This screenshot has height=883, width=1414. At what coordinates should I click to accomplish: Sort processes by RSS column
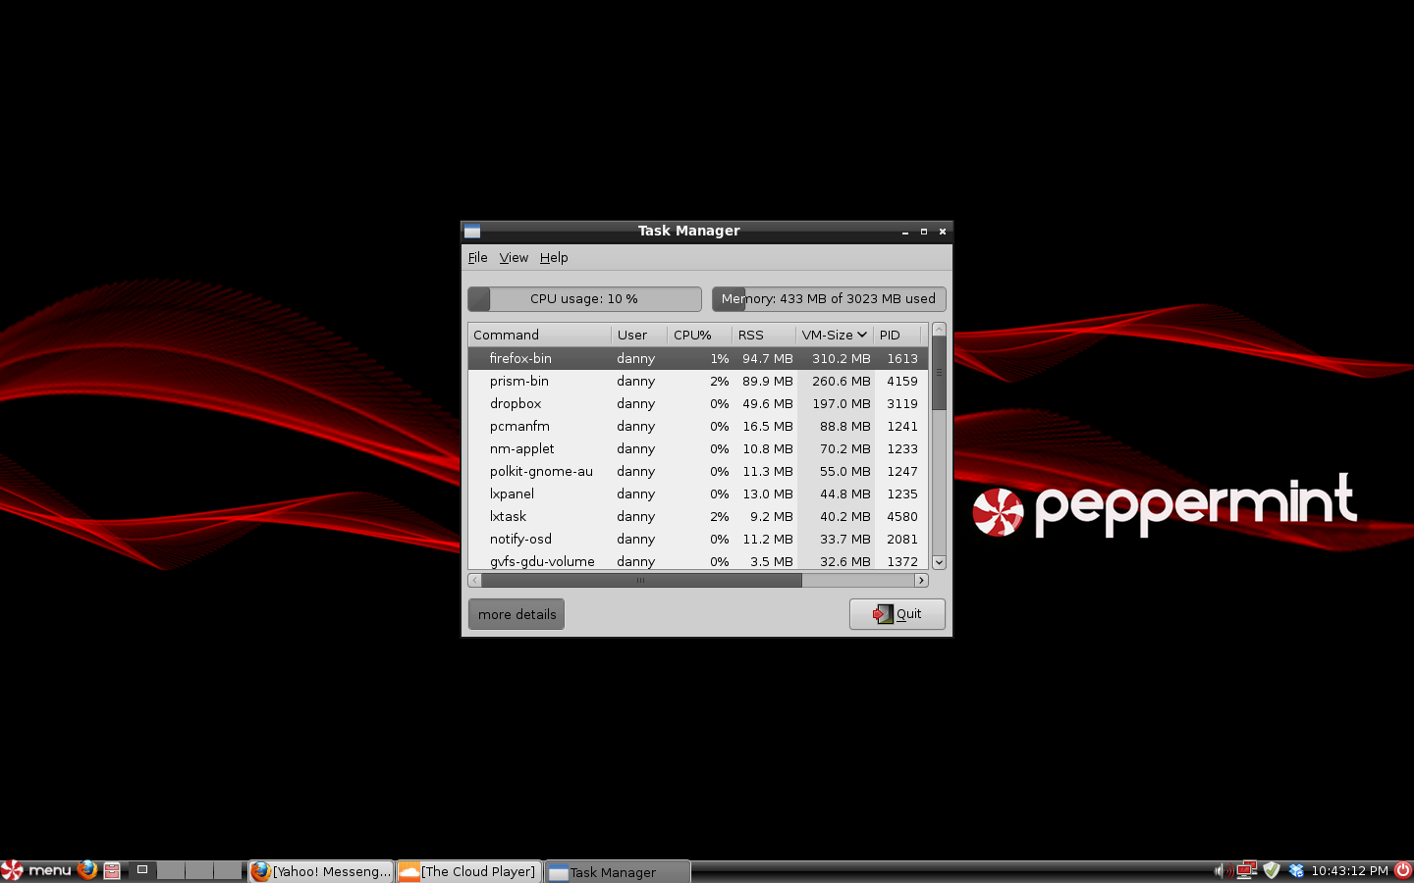pyautogui.click(x=764, y=335)
